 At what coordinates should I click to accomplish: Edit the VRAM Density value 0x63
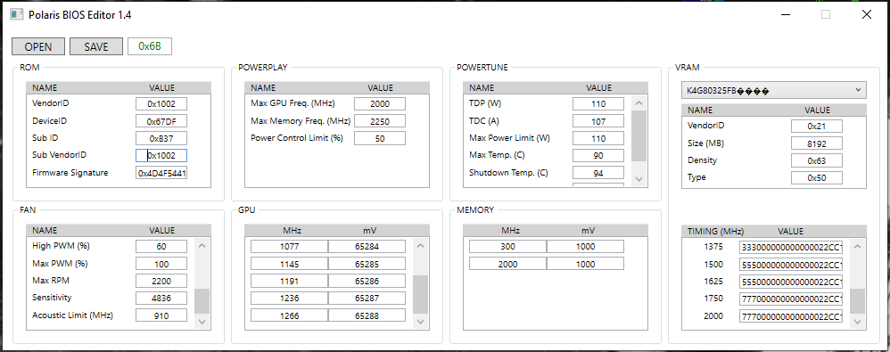817,160
